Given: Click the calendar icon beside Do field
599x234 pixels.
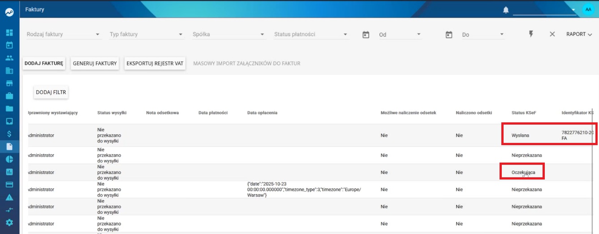Looking at the screenshot, I should (x=449, y=34).
